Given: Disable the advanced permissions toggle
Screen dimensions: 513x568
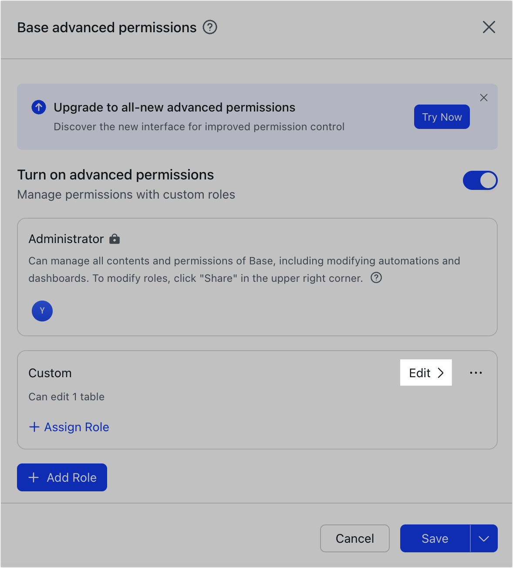Looking at the screenshot, I should (x=480, y=180).
